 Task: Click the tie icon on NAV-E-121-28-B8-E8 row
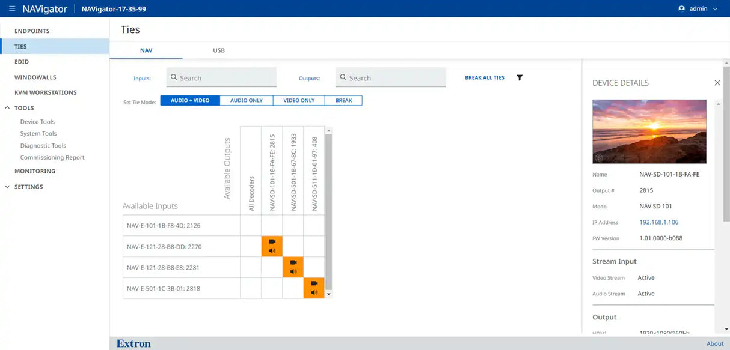[293, 267]
